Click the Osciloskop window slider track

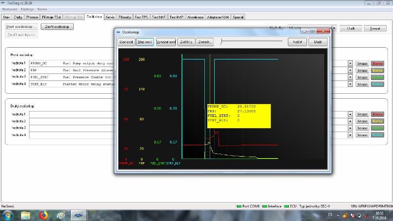click(x=252, y=42)
